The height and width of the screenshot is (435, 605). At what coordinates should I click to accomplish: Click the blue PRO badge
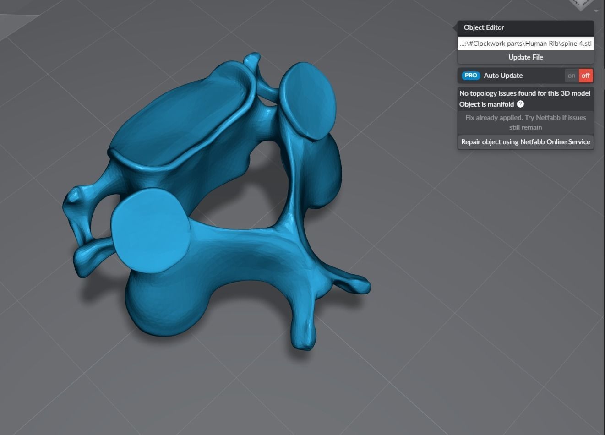[471, 76]
